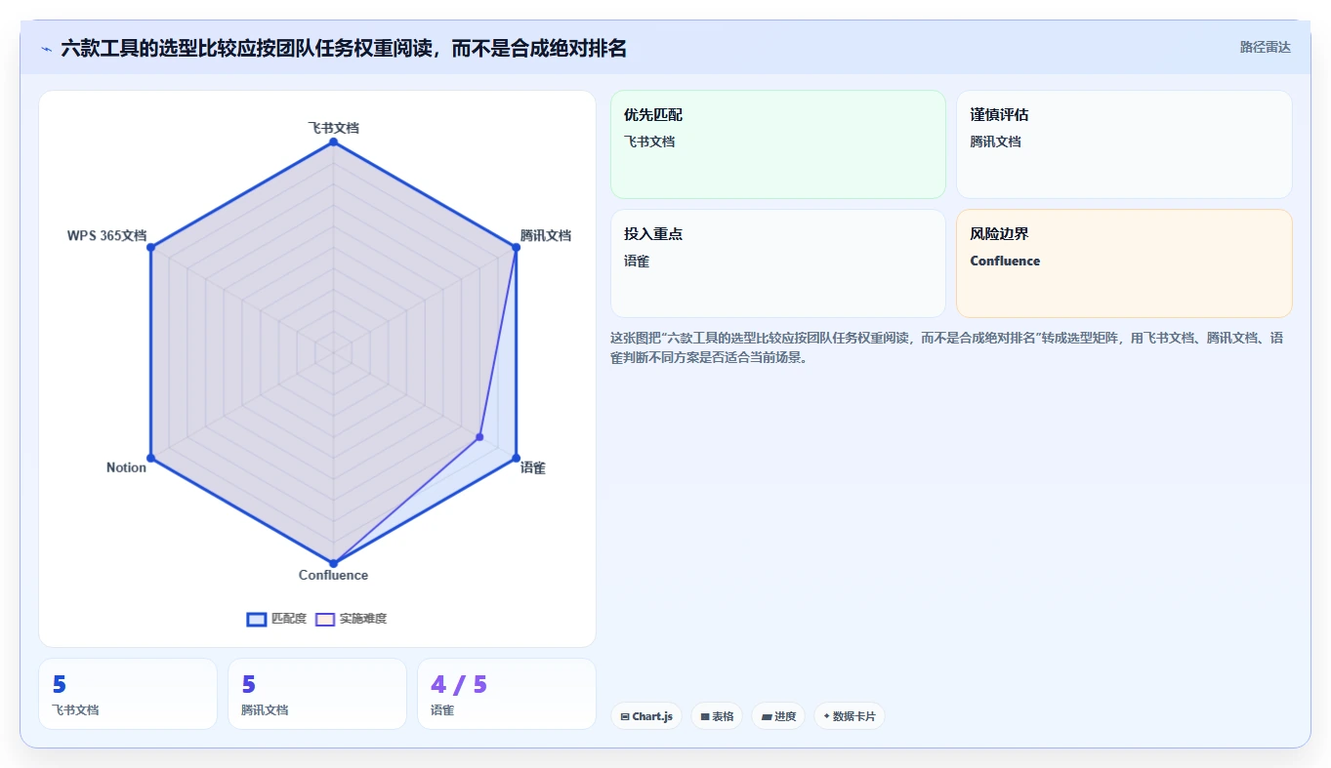
Task: Select the 数据卡片 tag chip
Action: tap(850, 716)
